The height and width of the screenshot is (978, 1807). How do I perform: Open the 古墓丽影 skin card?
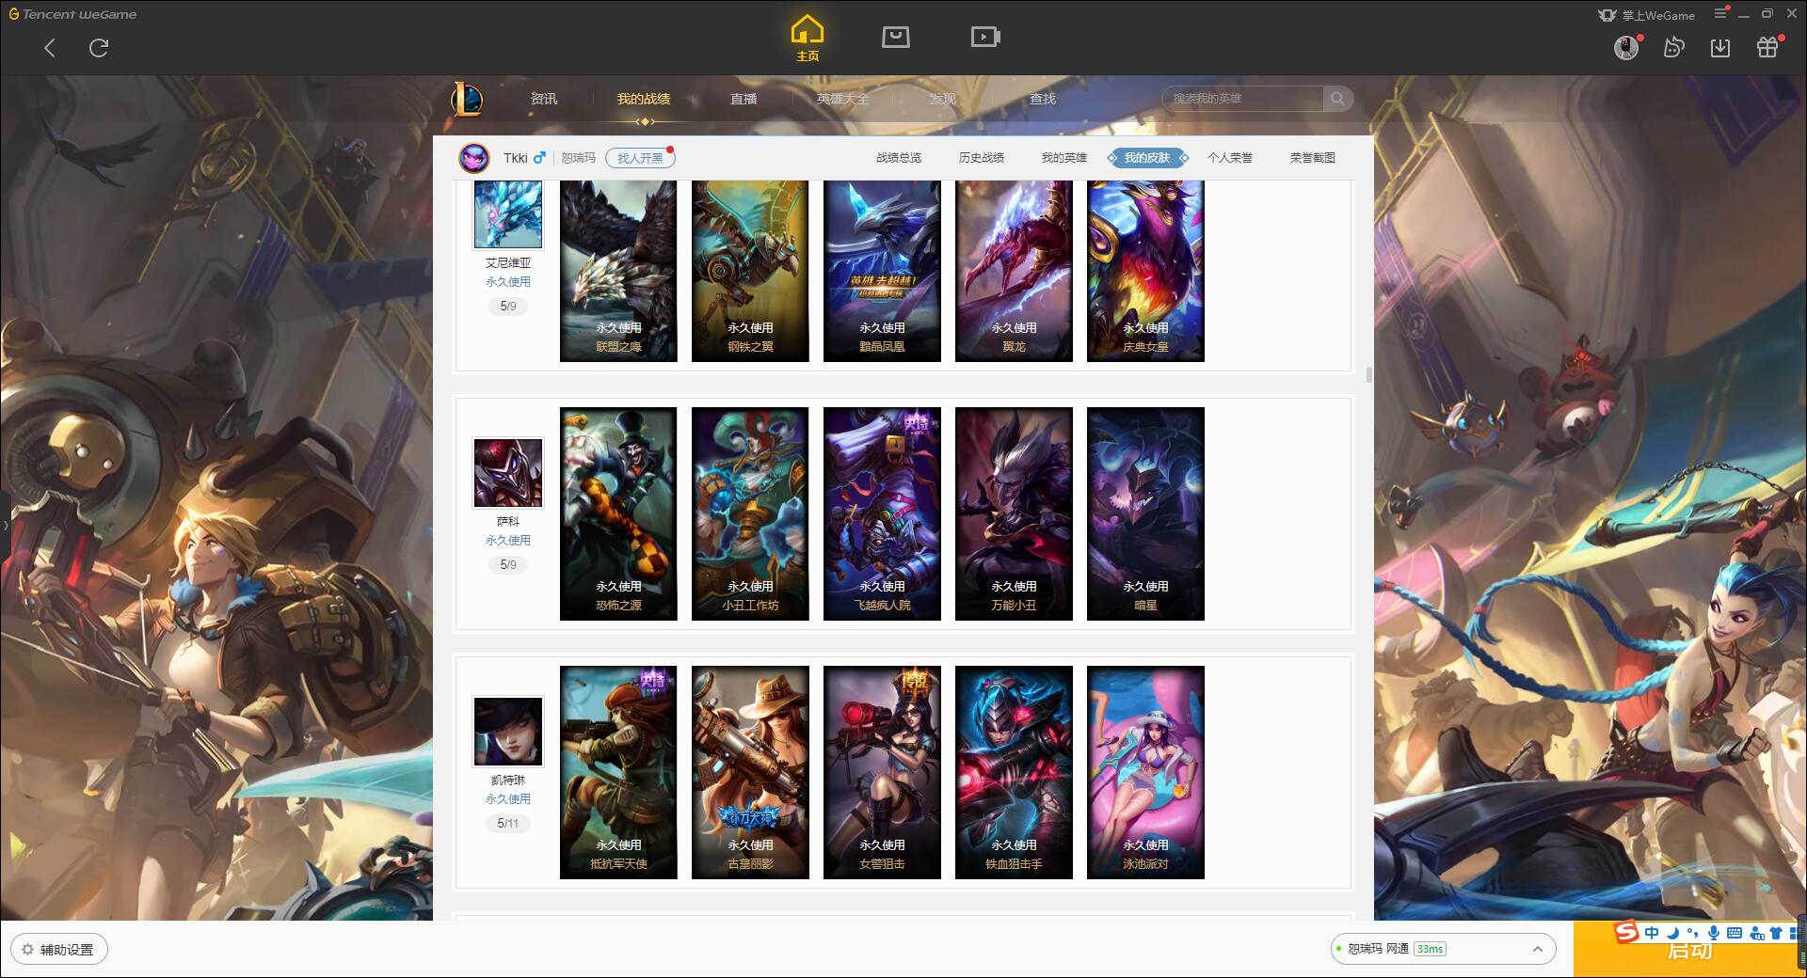750,772
